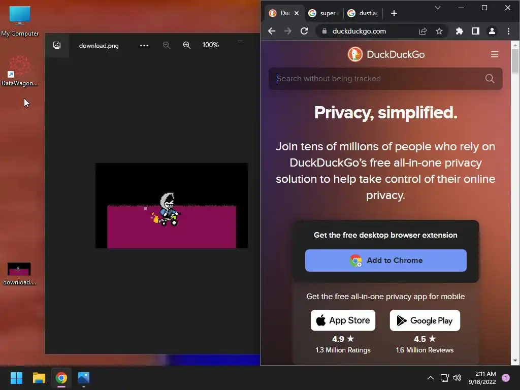The image size is (520, 390).
Task: Open My Computer desktop icon
Action: click(20, 21)
